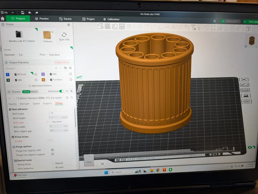The width and height of the screenshot is (258, 194).
Task: Switch to the Preview tab
Action: [42, 19]
